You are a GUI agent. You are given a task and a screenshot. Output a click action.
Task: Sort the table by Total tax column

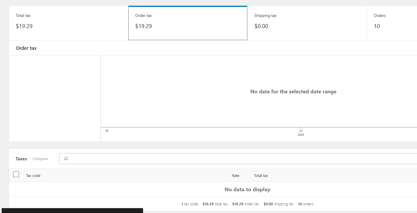click(x=261, y=175)
